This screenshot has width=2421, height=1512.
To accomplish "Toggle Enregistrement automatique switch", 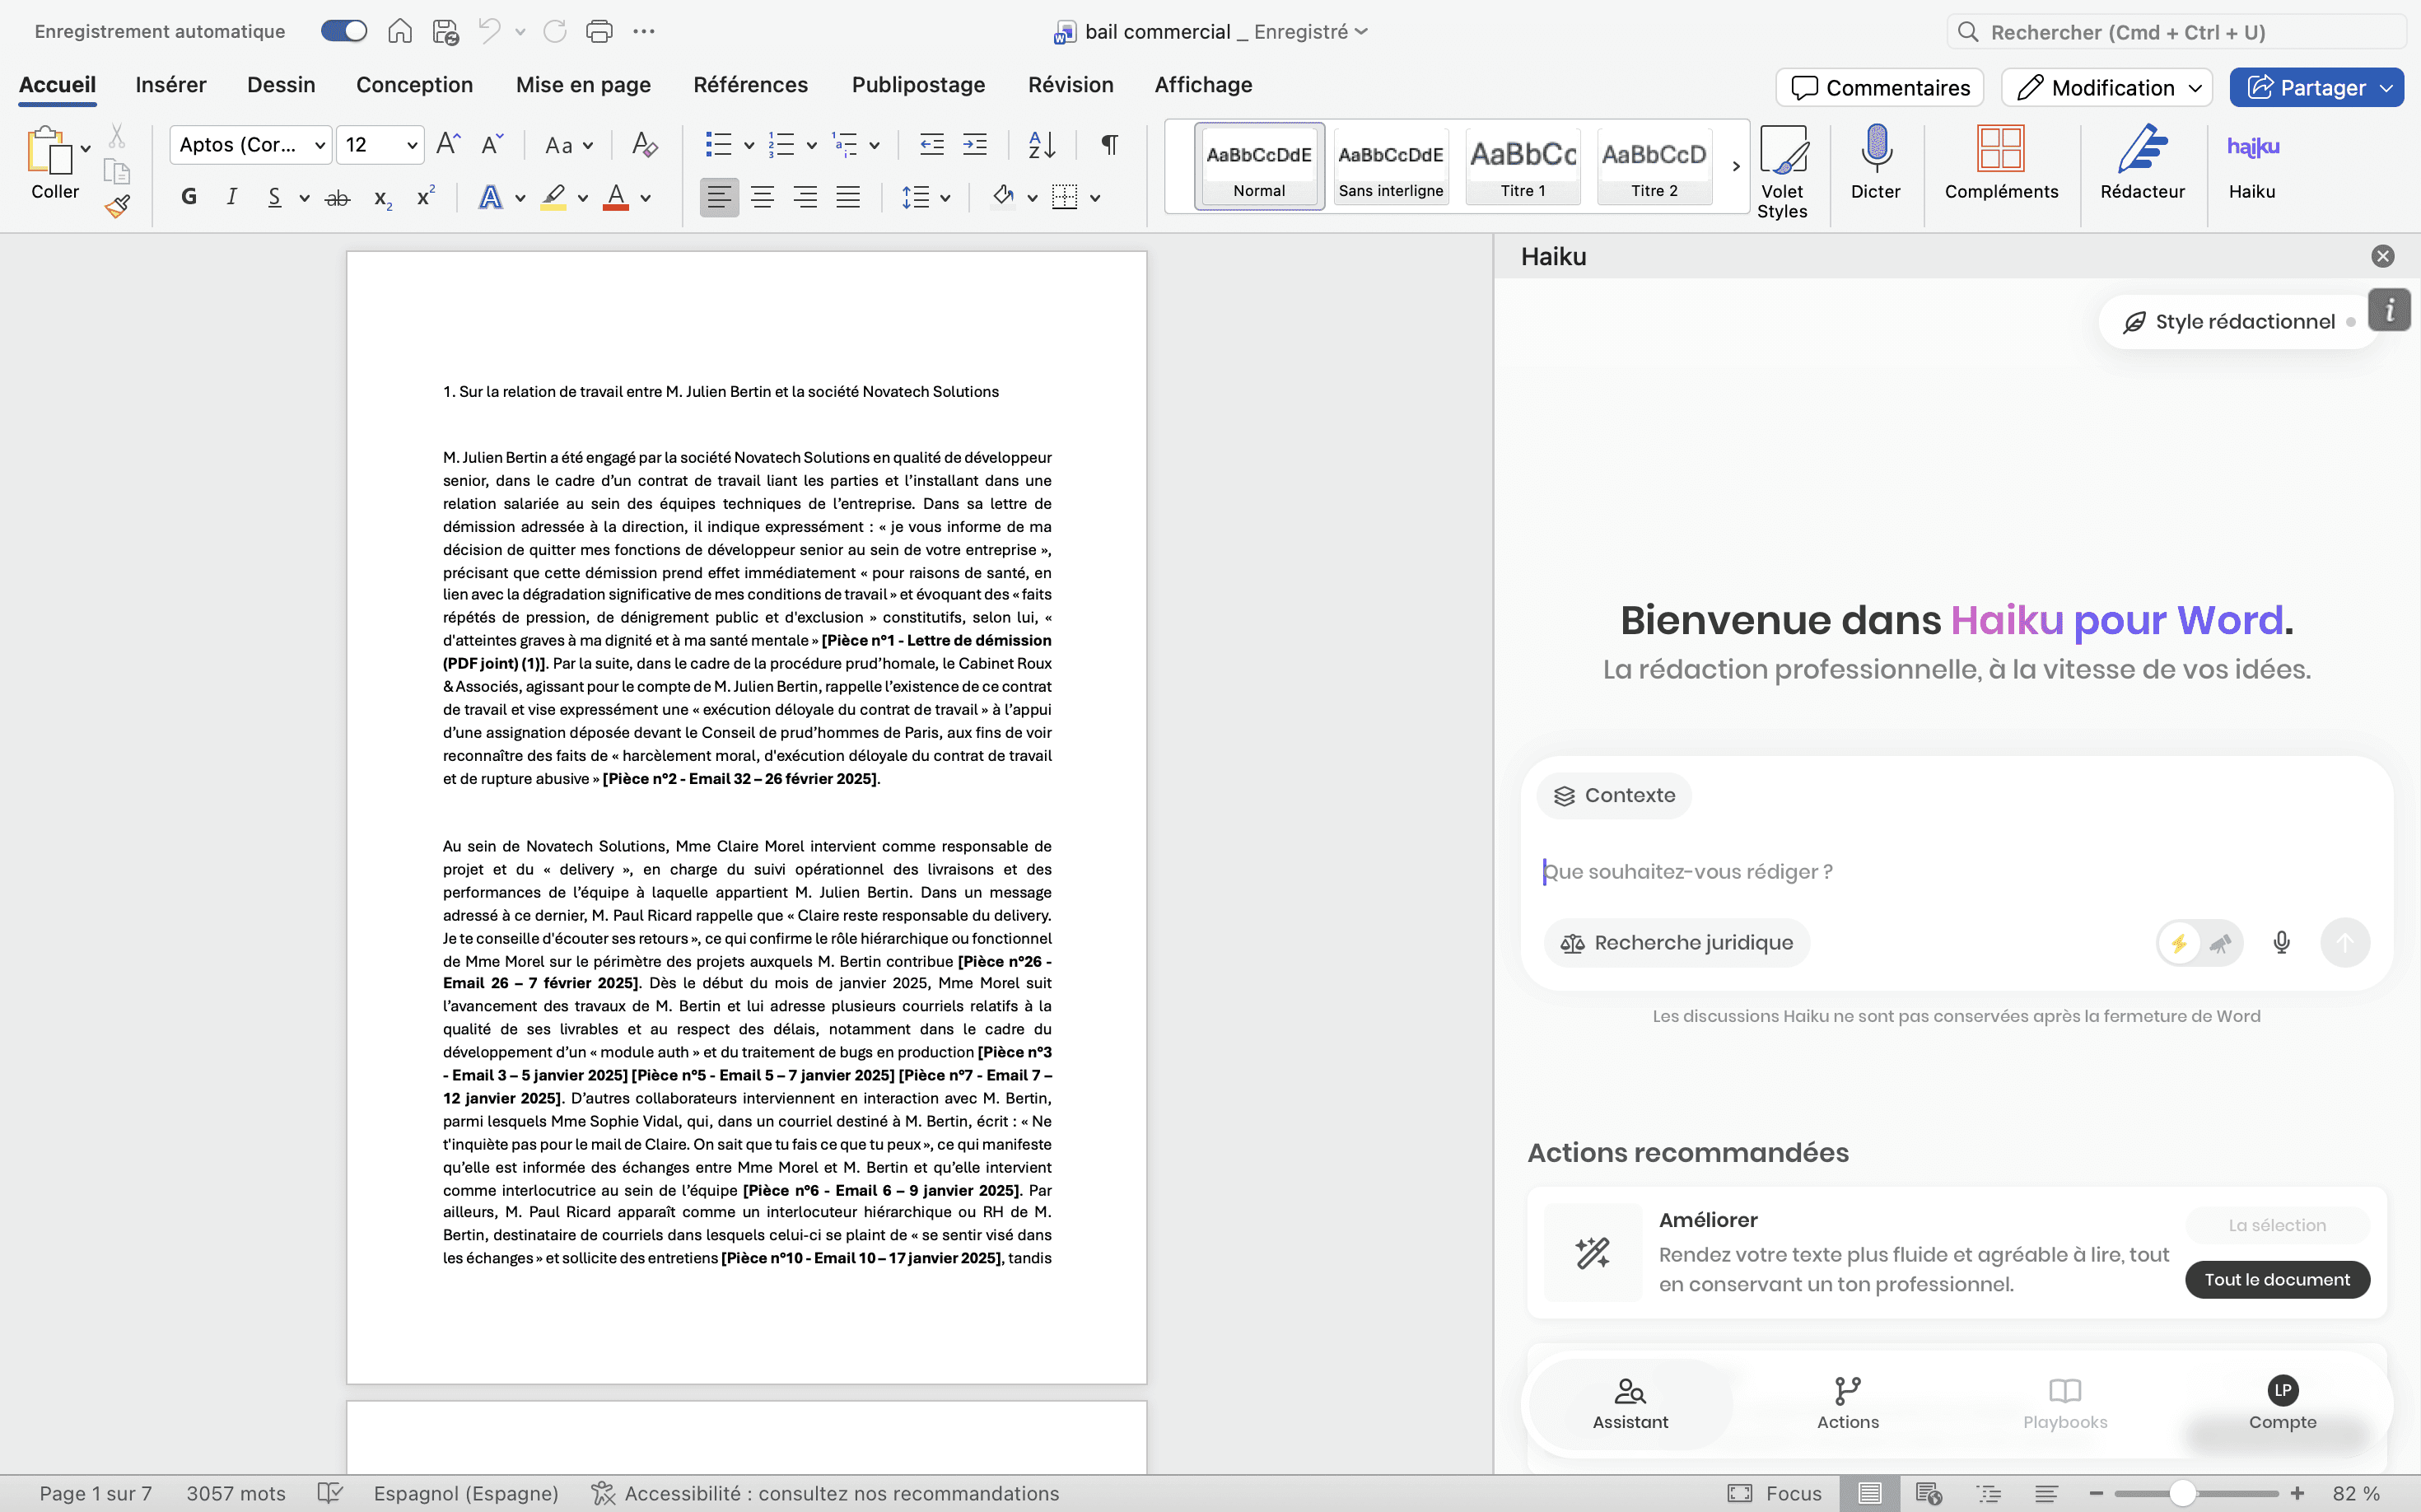I will click(344, 31).
